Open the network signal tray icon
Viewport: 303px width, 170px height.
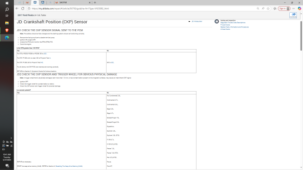(x=11, y=146)
